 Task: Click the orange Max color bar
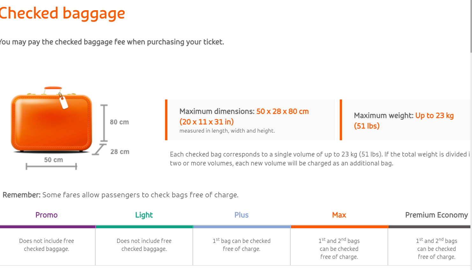[339, 227]
